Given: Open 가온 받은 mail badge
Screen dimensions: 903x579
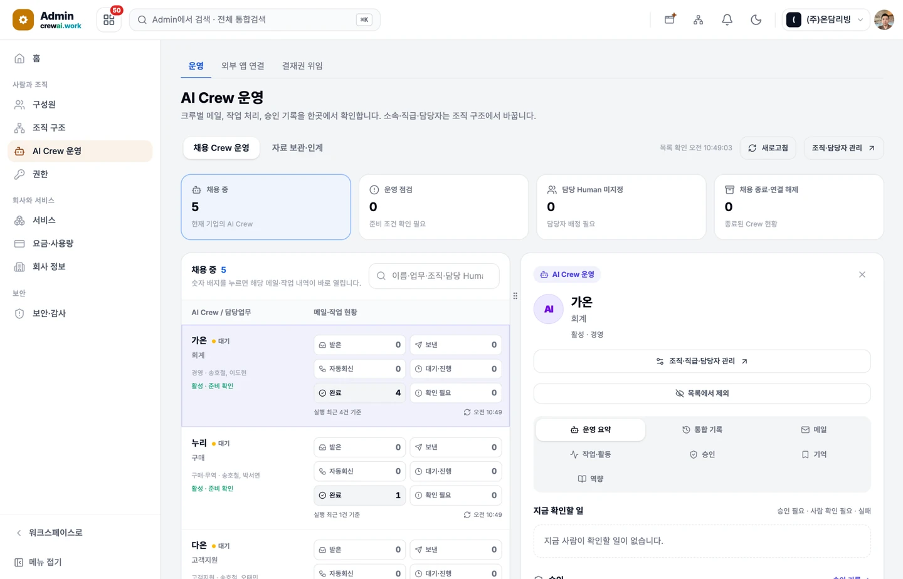Looking at the screenshot, I should click(x=359, y=345).
